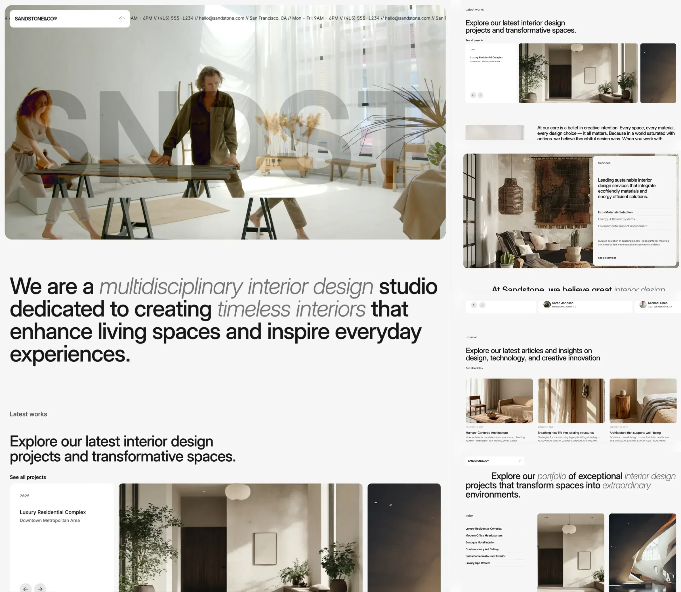Image resolution: width=681 pixels, height=592 pixels.
Task: Open 'Architecture that supports well-being' article thumbnail
Action: click(x=643, y=401)
